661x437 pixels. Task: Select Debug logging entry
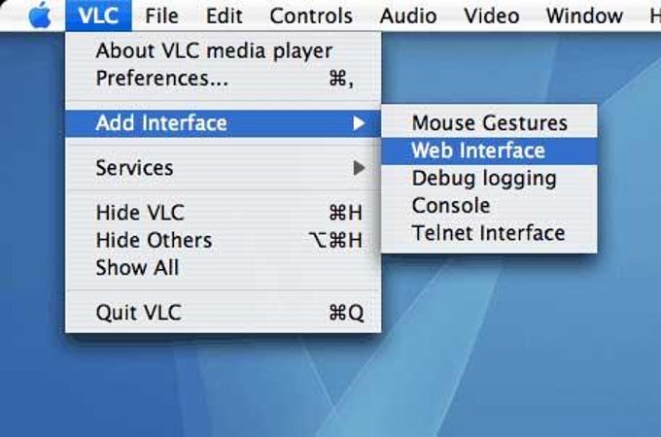(x=489, y=179)
